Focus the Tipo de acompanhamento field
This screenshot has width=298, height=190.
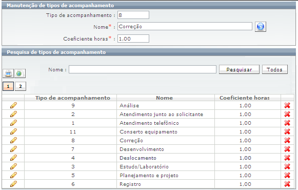tap(133, 15)
